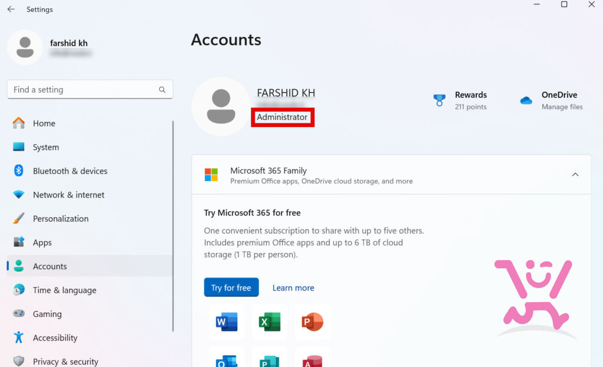603x367 pixels.
Task: Click the Apps icon in sidebar
Action: tap(18, 242)
